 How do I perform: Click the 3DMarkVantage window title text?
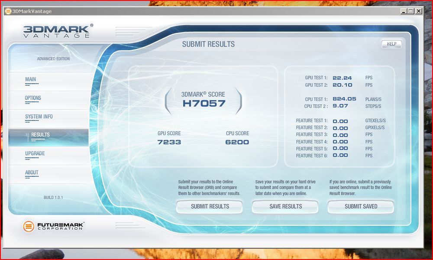tap(32, 11)
